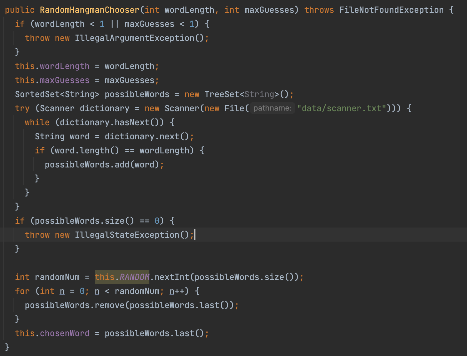Click the pathname parameter hint

click(x=272, y=108)
